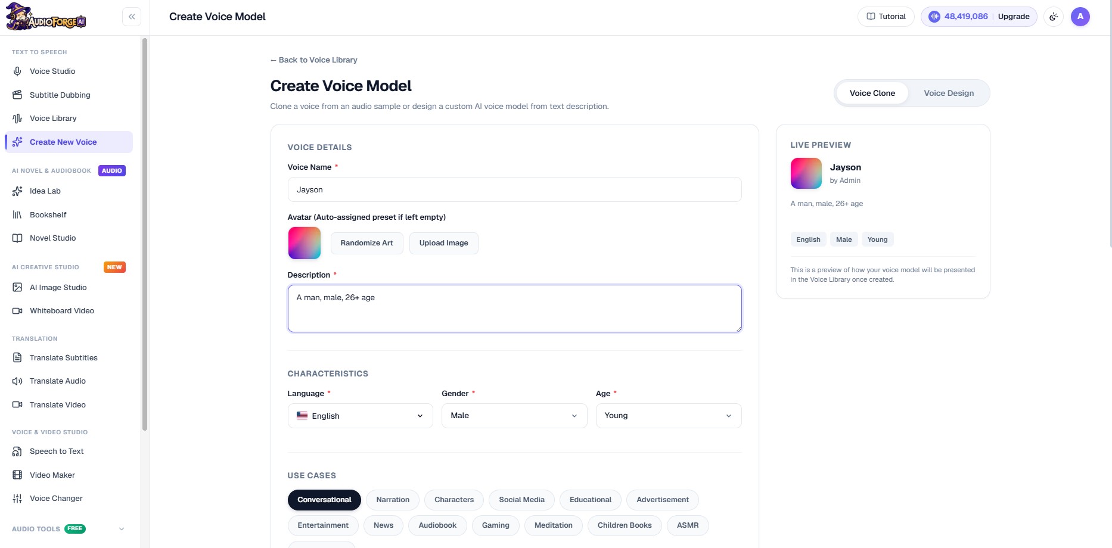Toggle the Conversational use case chip
The width and height of the screenshot is (1112, 548).
[x=324, y=500]
